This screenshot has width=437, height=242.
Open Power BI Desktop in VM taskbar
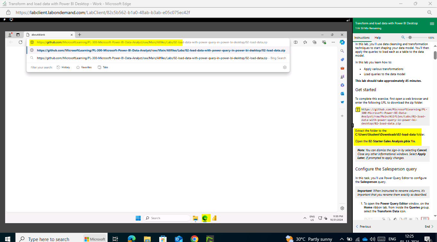pyautogui.click(x=214, y=218)
